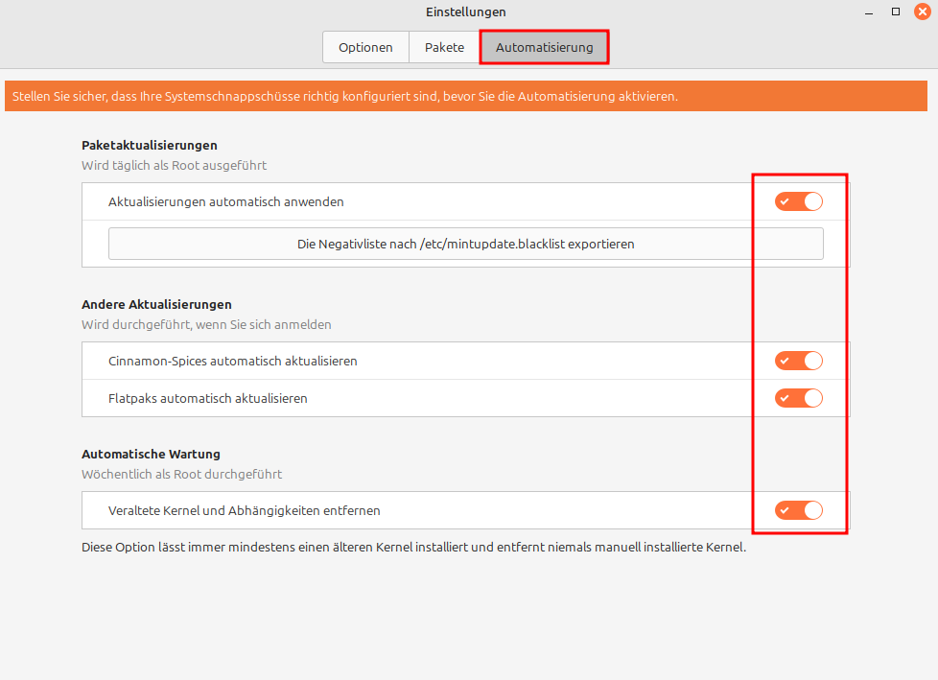Click the Andere Aktualisierungen section heading
The width and height of the screenshot is (938, 680).
[156, 304]
